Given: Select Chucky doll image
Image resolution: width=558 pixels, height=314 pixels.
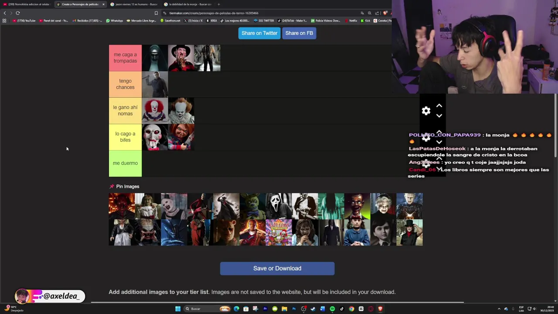Looking at the screenshot, I should 181,137.
